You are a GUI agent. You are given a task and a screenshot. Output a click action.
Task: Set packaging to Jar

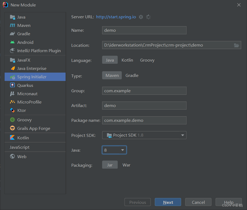pos(110,165)
